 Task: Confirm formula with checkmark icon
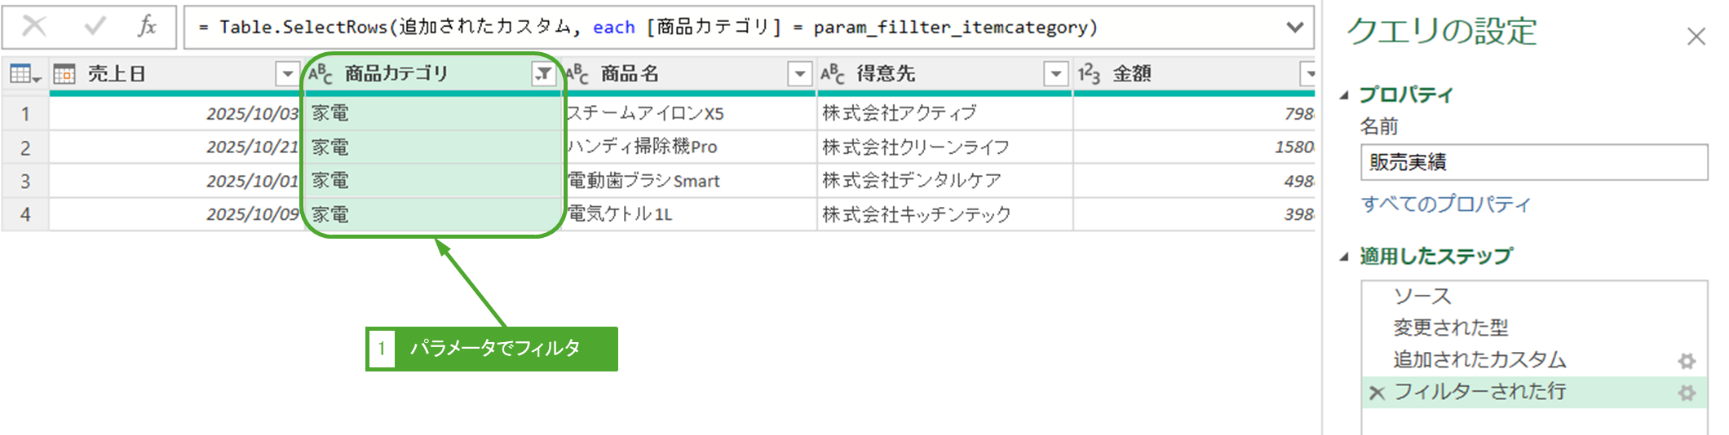(95, 27)
